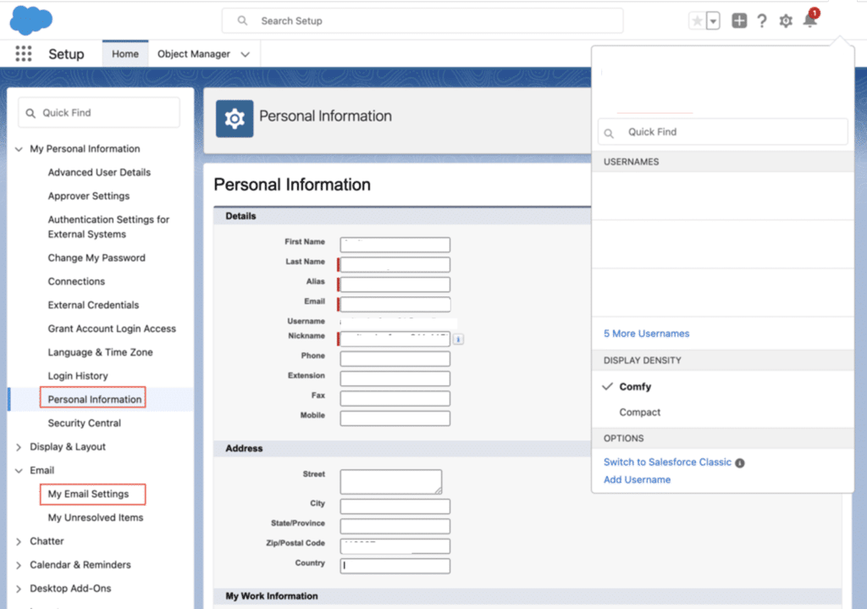The width and height of the screenshot is (867, 609).
Task: Click the Setup gear icon
Action: 786,21
